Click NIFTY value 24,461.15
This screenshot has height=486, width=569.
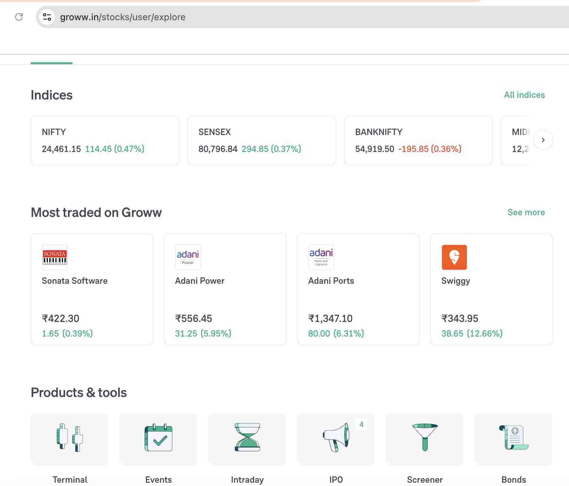[61, 149]
